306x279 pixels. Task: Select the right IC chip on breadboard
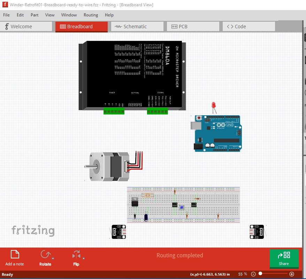tap(194, 205)
